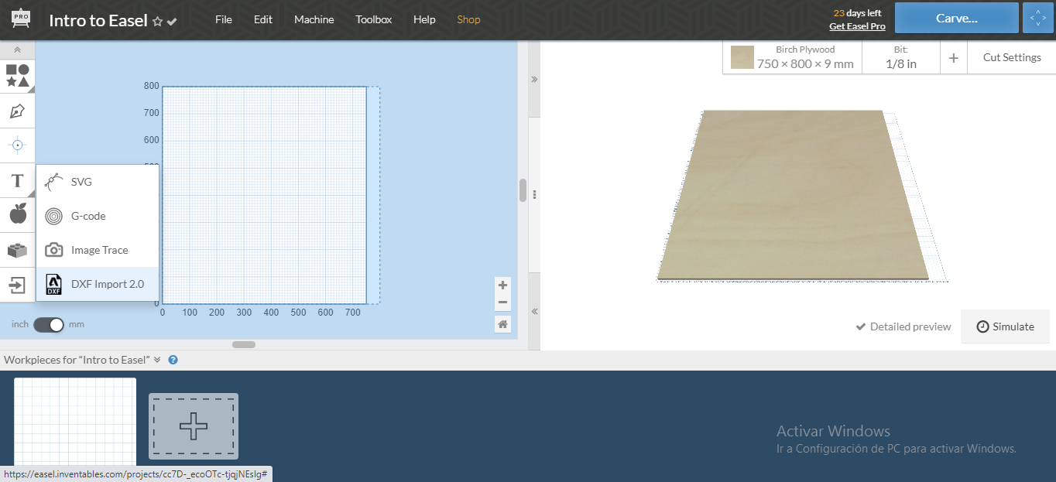
Task: Open the Machine menu
Action: (x=314, y=19)
